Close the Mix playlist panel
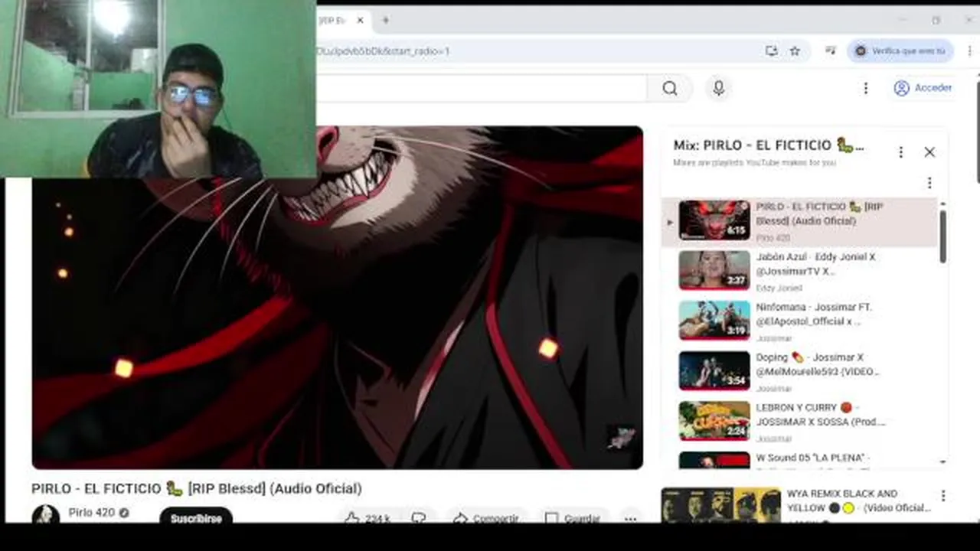Image resolution: width=980 pixels, height=551 pixels. [929, 152]
